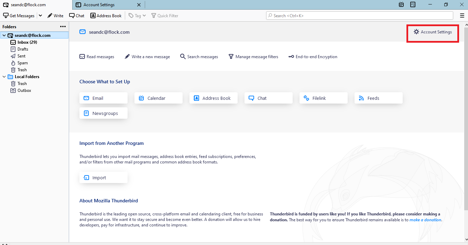468x245 pixels.
Task: Set up an Address Book
Action: 214,98
